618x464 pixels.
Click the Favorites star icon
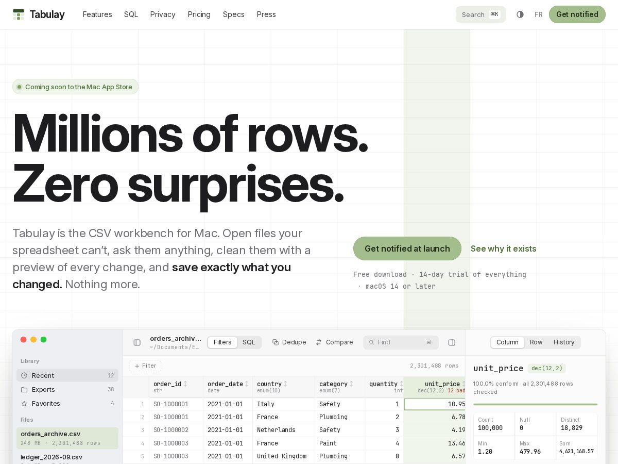(24, 403)
